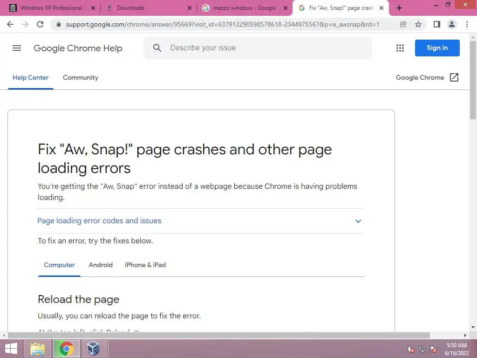This screenshot has width=477, height=358.
Task: Click the browser forward arrow
Action: pyautogui.click(x=25, y=24)
